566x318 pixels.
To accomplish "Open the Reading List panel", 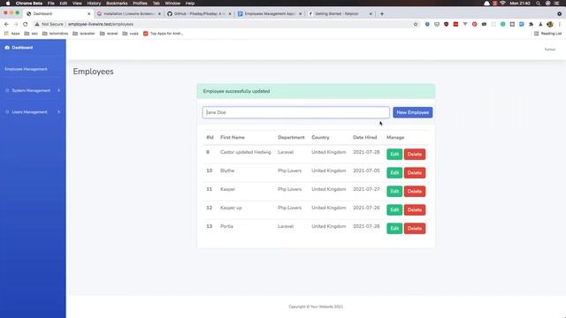I will (x=547, y=34).
